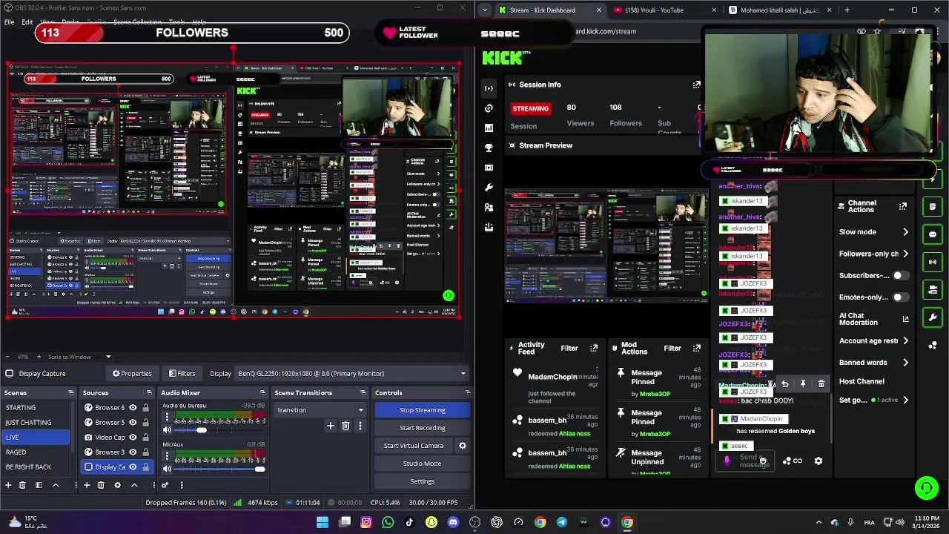Open the emoji picker in chat box
Viewport: 949px width, 534px height.
click(763, 461)
